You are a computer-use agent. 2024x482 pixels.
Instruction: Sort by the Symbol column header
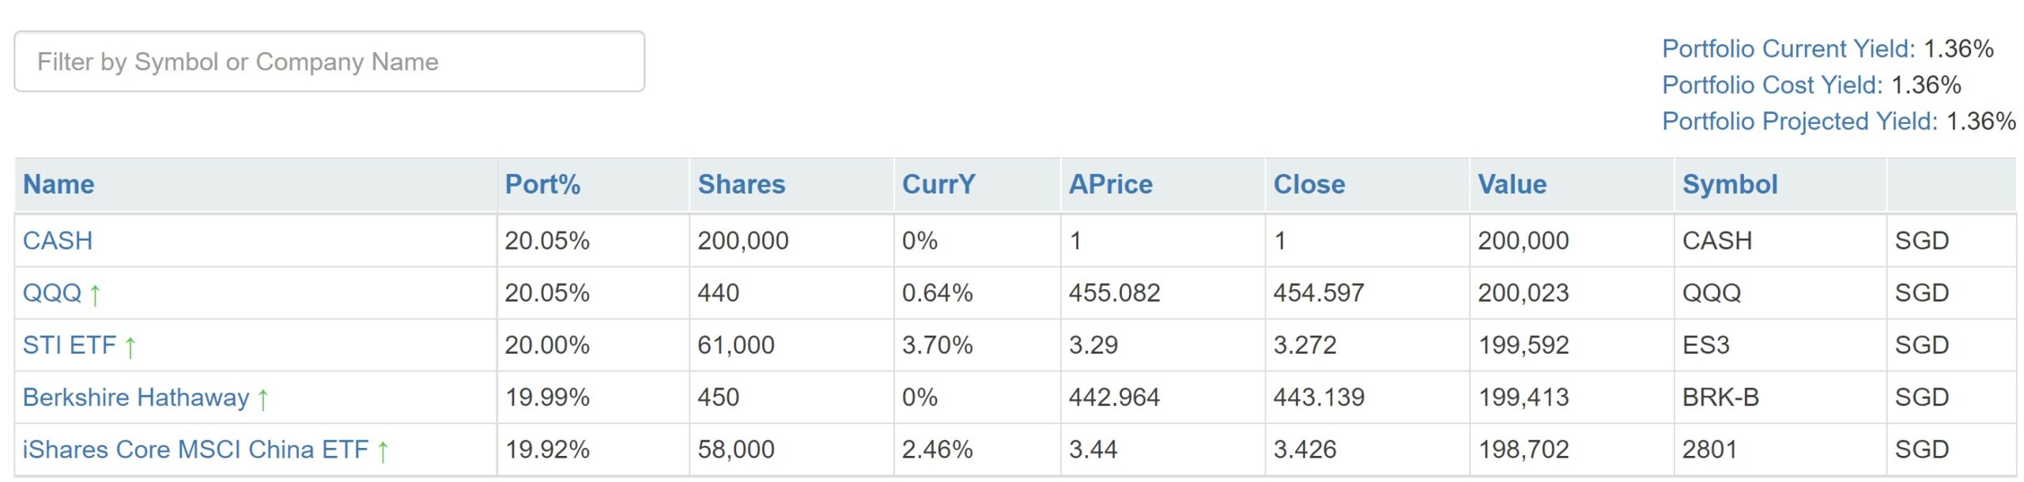pos(1730,185)
